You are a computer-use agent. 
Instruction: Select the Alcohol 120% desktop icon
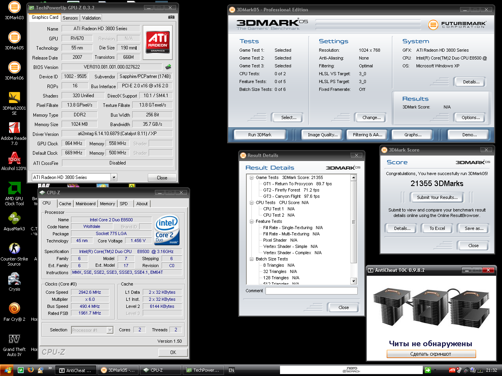point(14,161)
